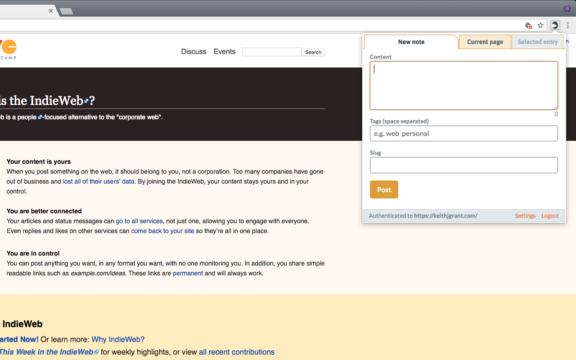Open a new browser tab

pos(66,11)
